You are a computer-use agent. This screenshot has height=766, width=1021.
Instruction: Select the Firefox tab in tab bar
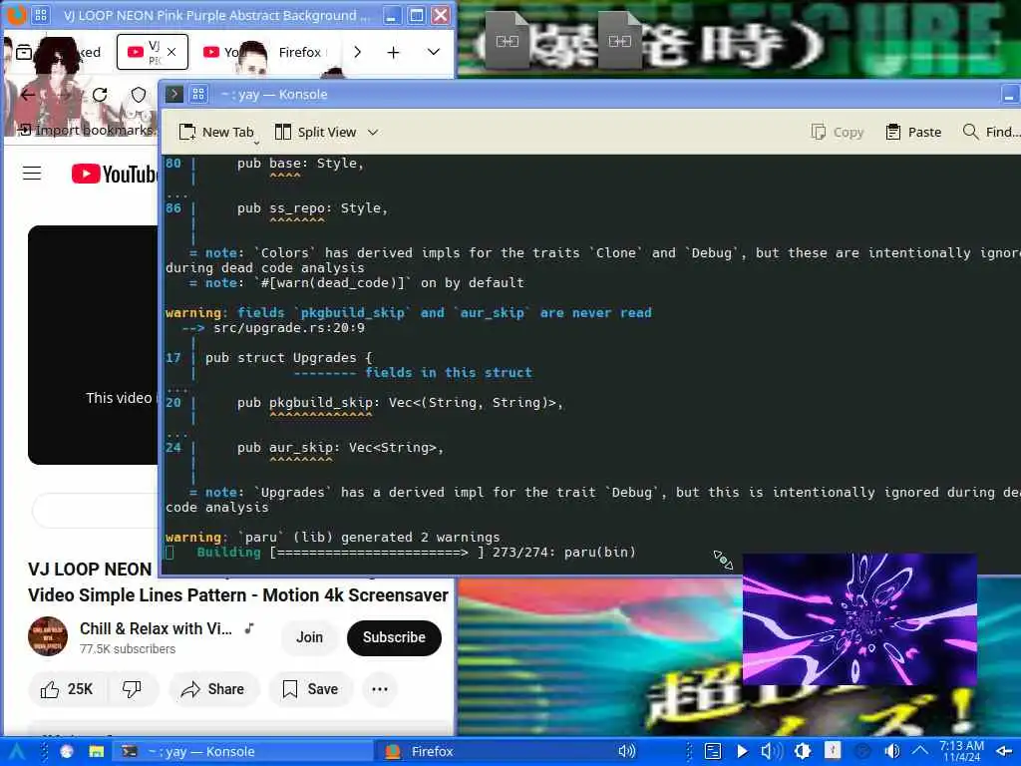tap(299, 52)
